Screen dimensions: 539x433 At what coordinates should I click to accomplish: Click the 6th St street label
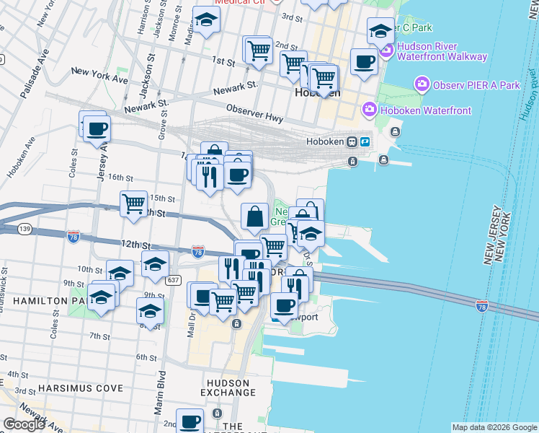pos(146,357)
